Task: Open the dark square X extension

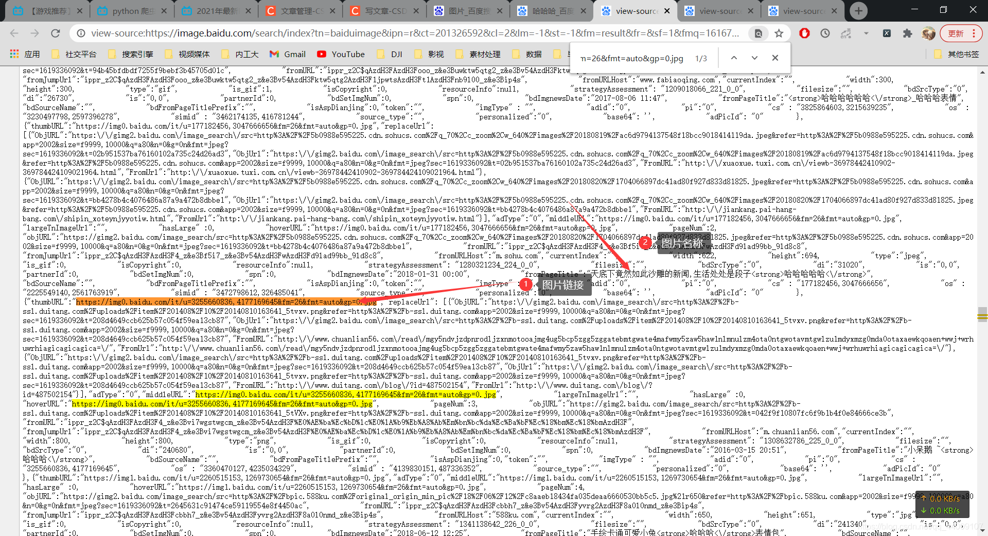Action: click(x=887, y=33)
